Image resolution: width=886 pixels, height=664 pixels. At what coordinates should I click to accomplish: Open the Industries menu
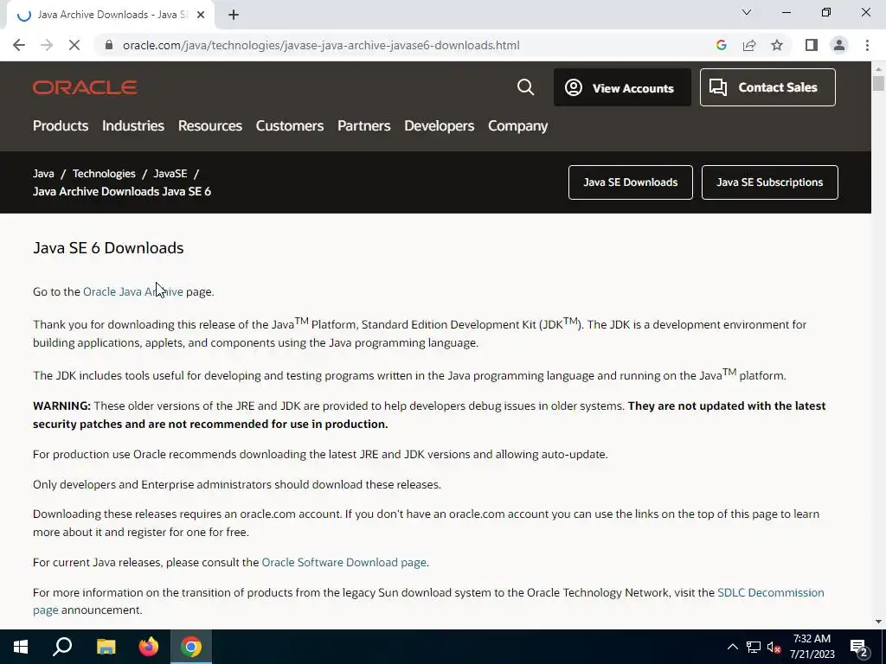point(132,125)
